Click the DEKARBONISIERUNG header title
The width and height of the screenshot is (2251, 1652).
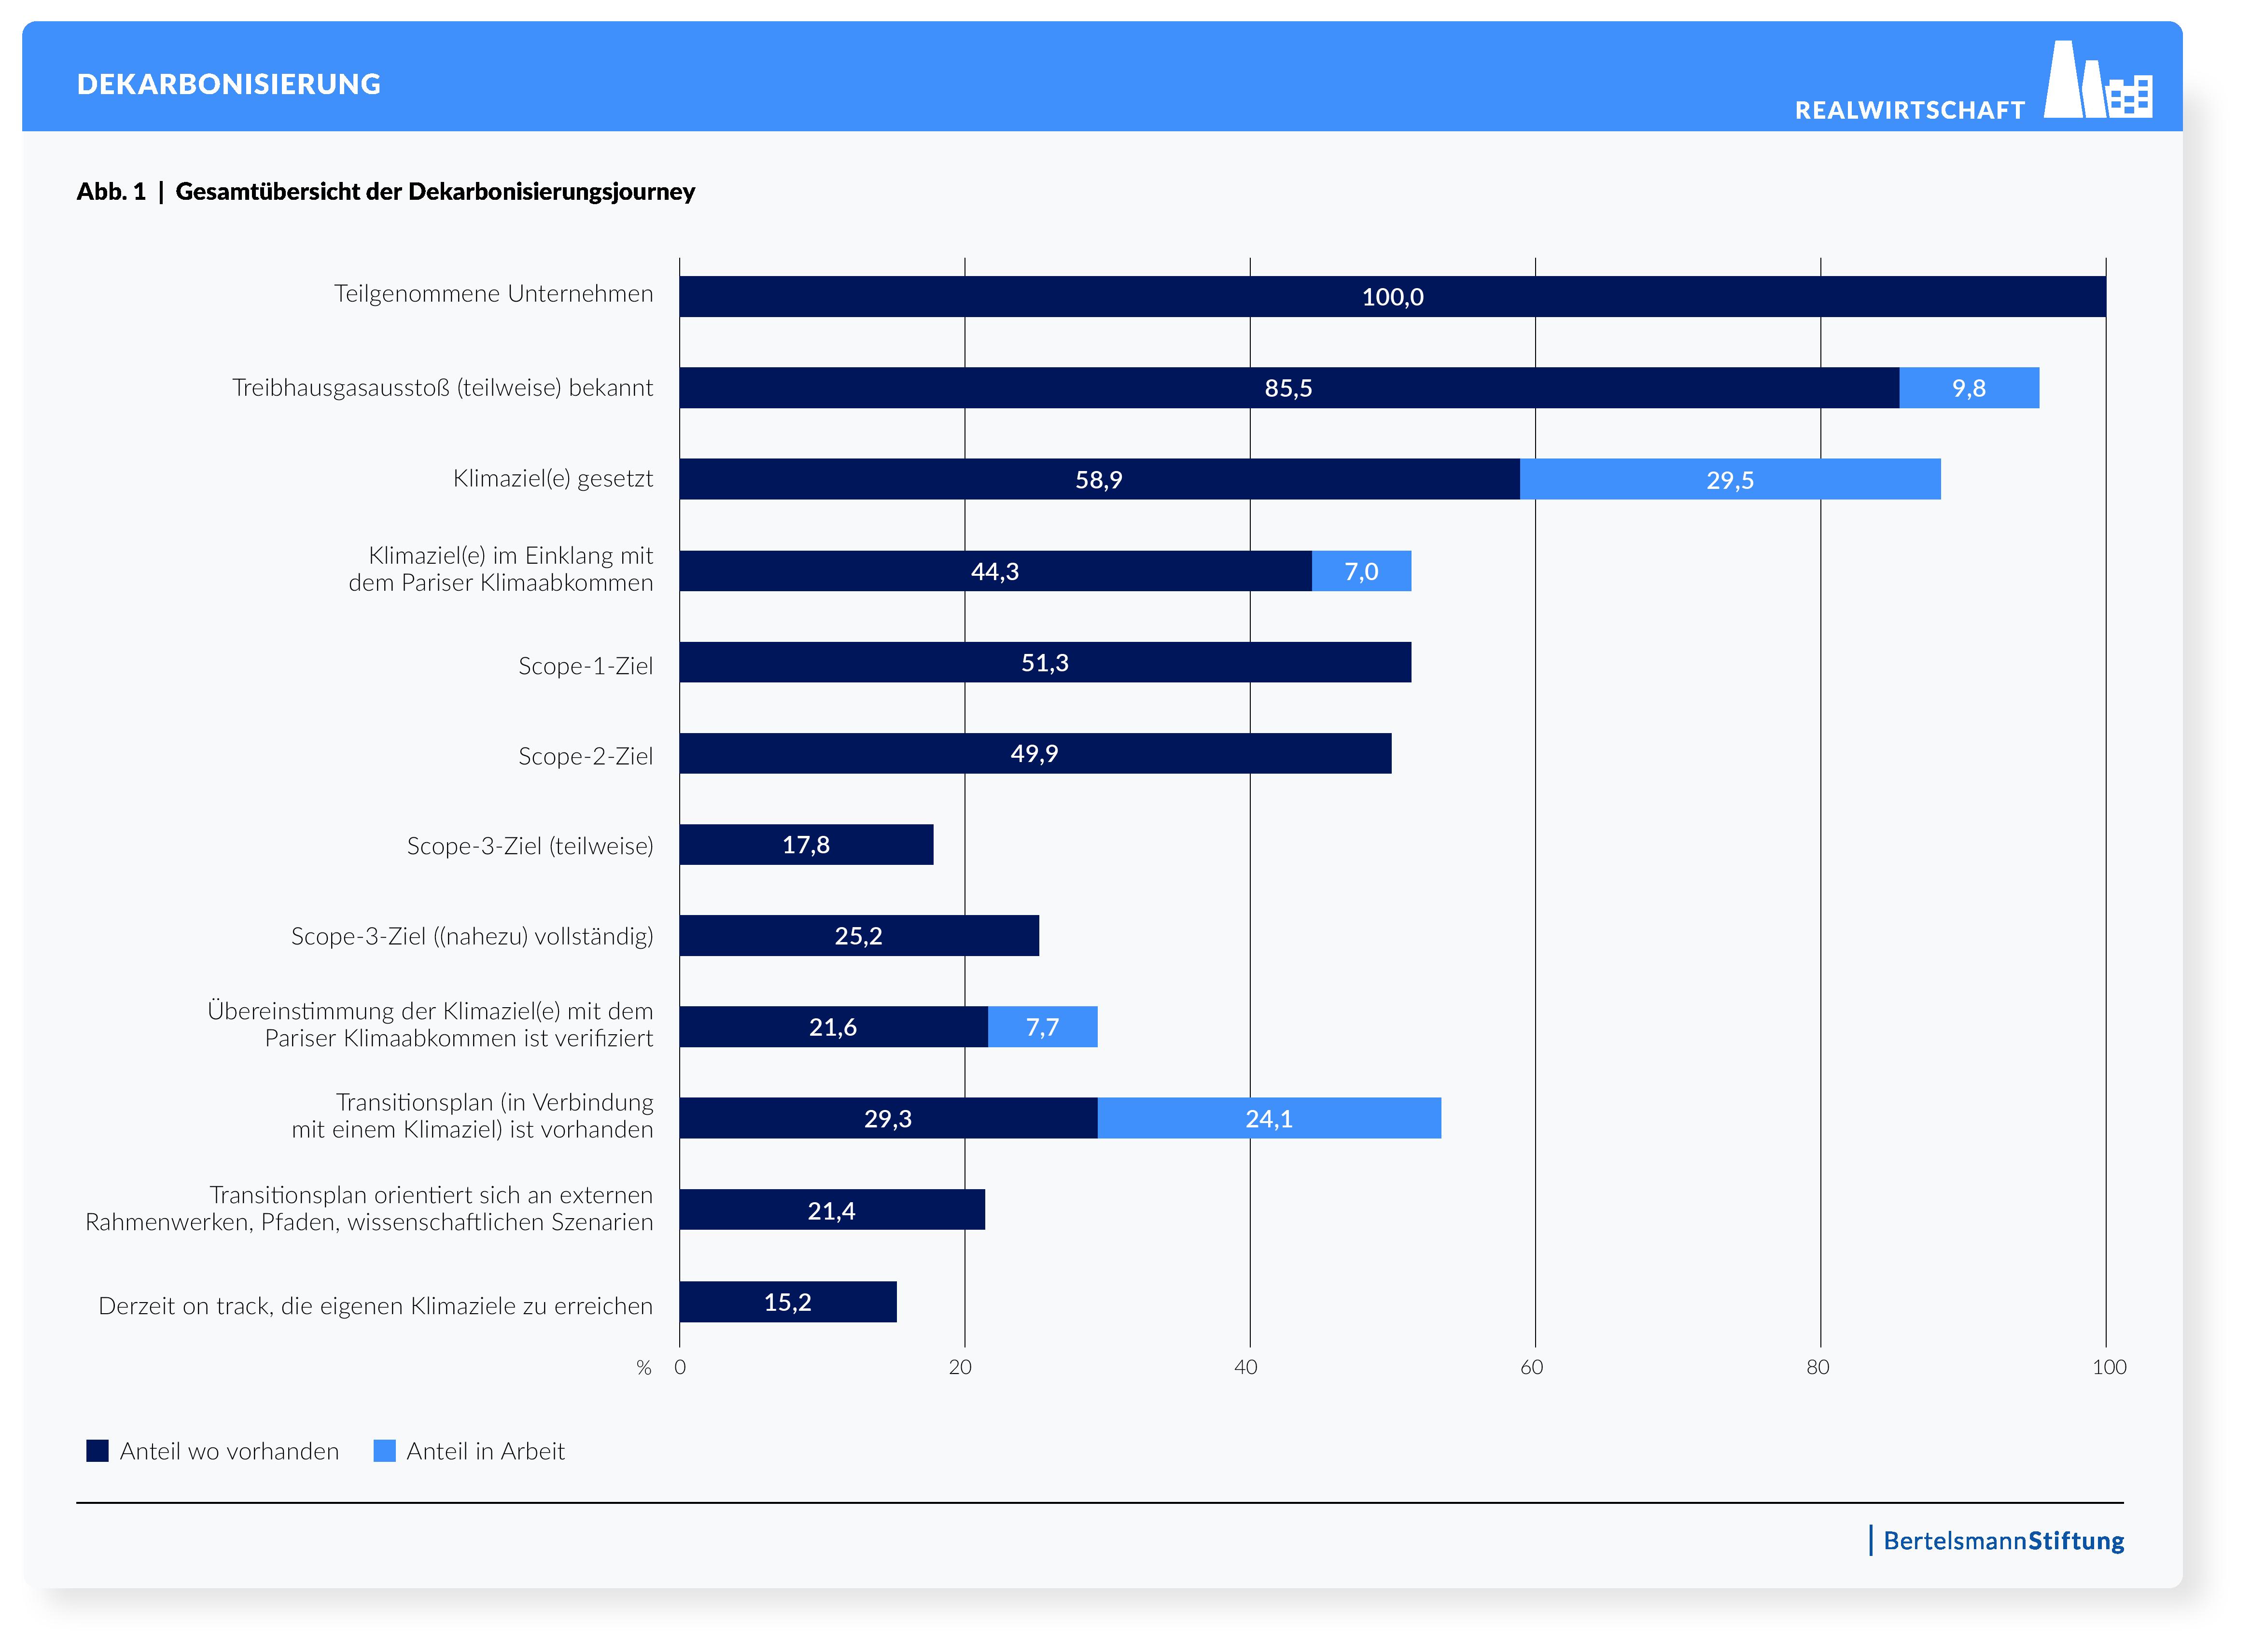(x=229, y=84)
